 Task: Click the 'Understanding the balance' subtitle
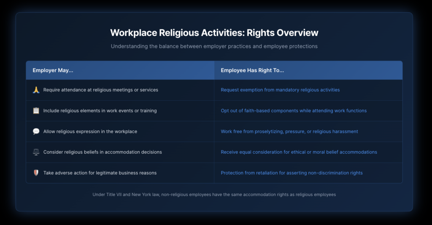214,46
